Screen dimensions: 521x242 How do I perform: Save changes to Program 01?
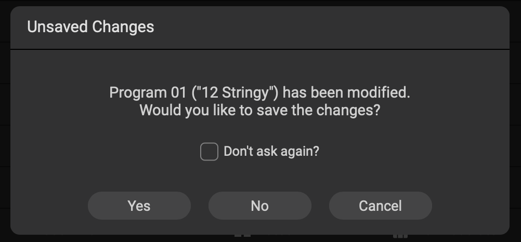point(139,206)
